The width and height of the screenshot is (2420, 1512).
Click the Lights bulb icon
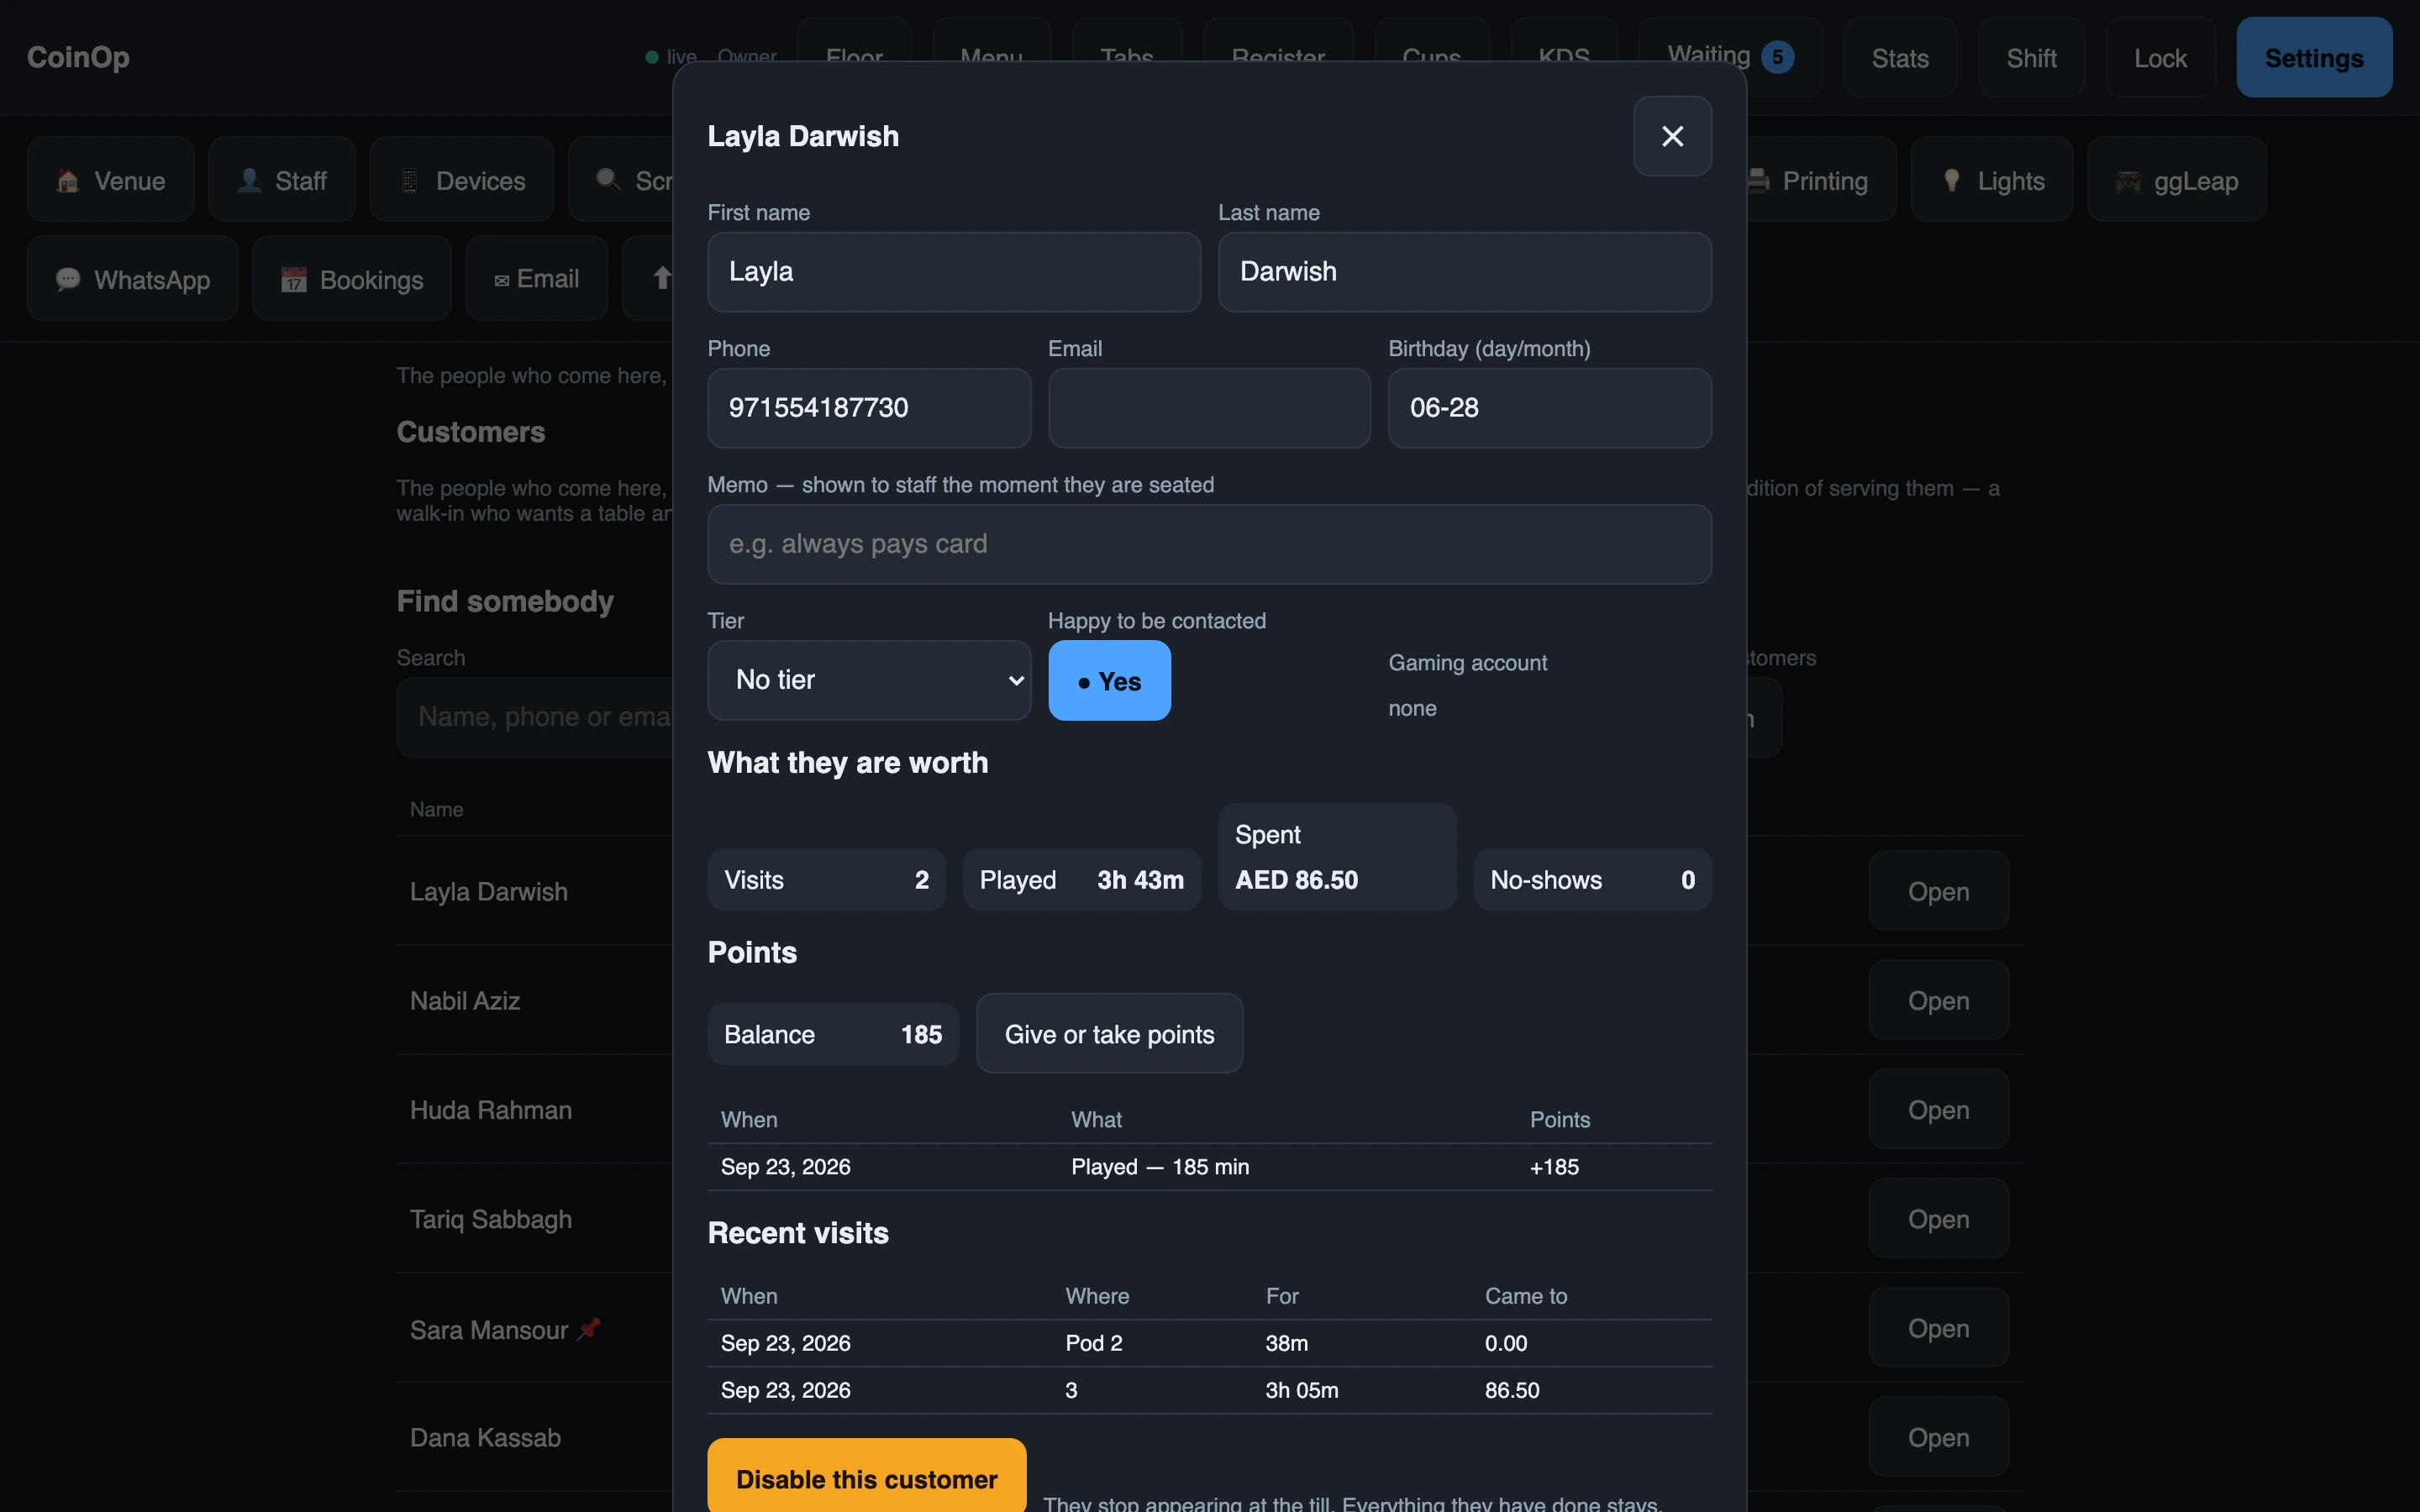1951,180
